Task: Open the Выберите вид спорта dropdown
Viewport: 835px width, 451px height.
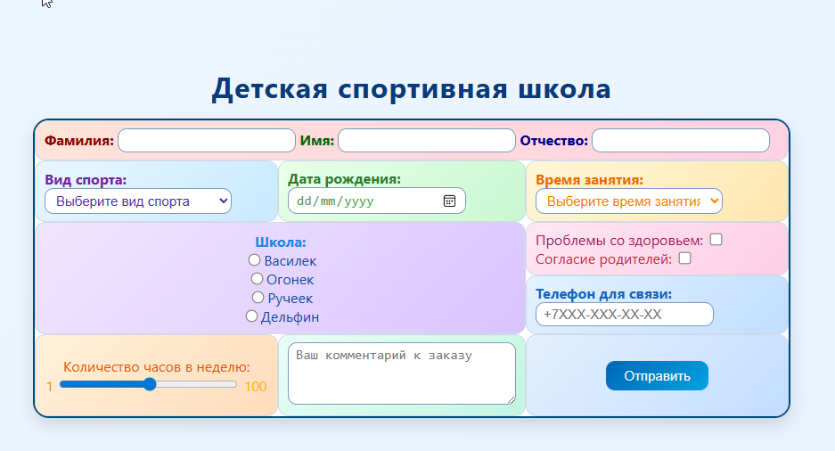Action: [138, 201]
